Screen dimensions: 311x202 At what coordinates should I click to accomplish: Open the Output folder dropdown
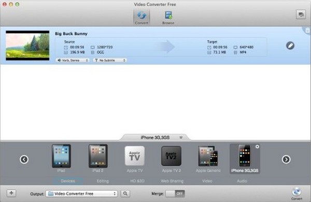point(81,194)
